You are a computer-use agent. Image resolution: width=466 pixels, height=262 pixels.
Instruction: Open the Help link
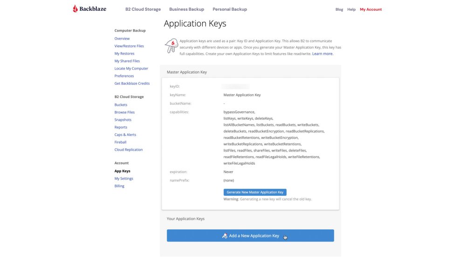pyautogui.click(x=351, y=9)
